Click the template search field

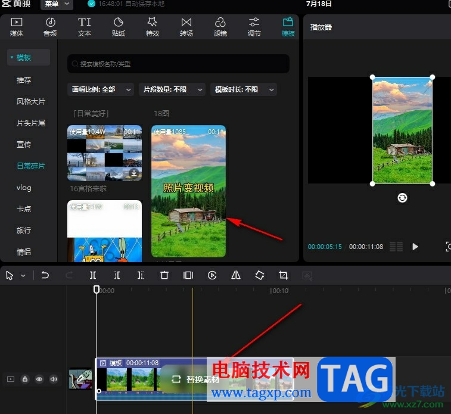tap(178, 64)
